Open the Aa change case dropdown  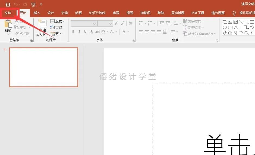(x=114, y=32)
